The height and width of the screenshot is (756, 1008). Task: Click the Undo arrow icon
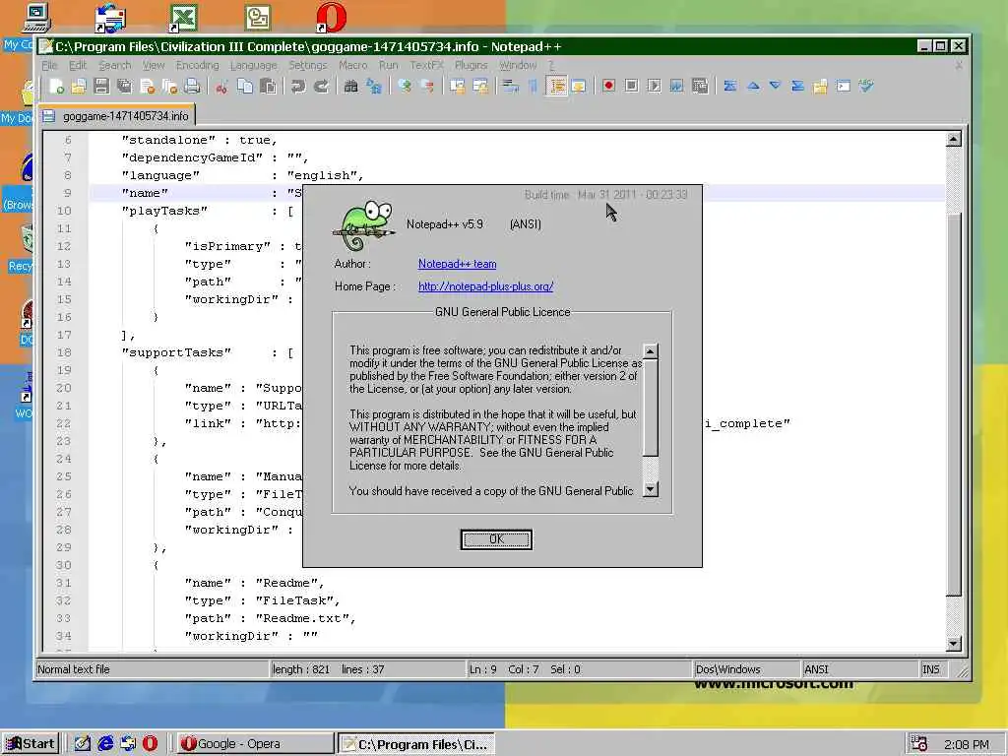click(297, 87)
